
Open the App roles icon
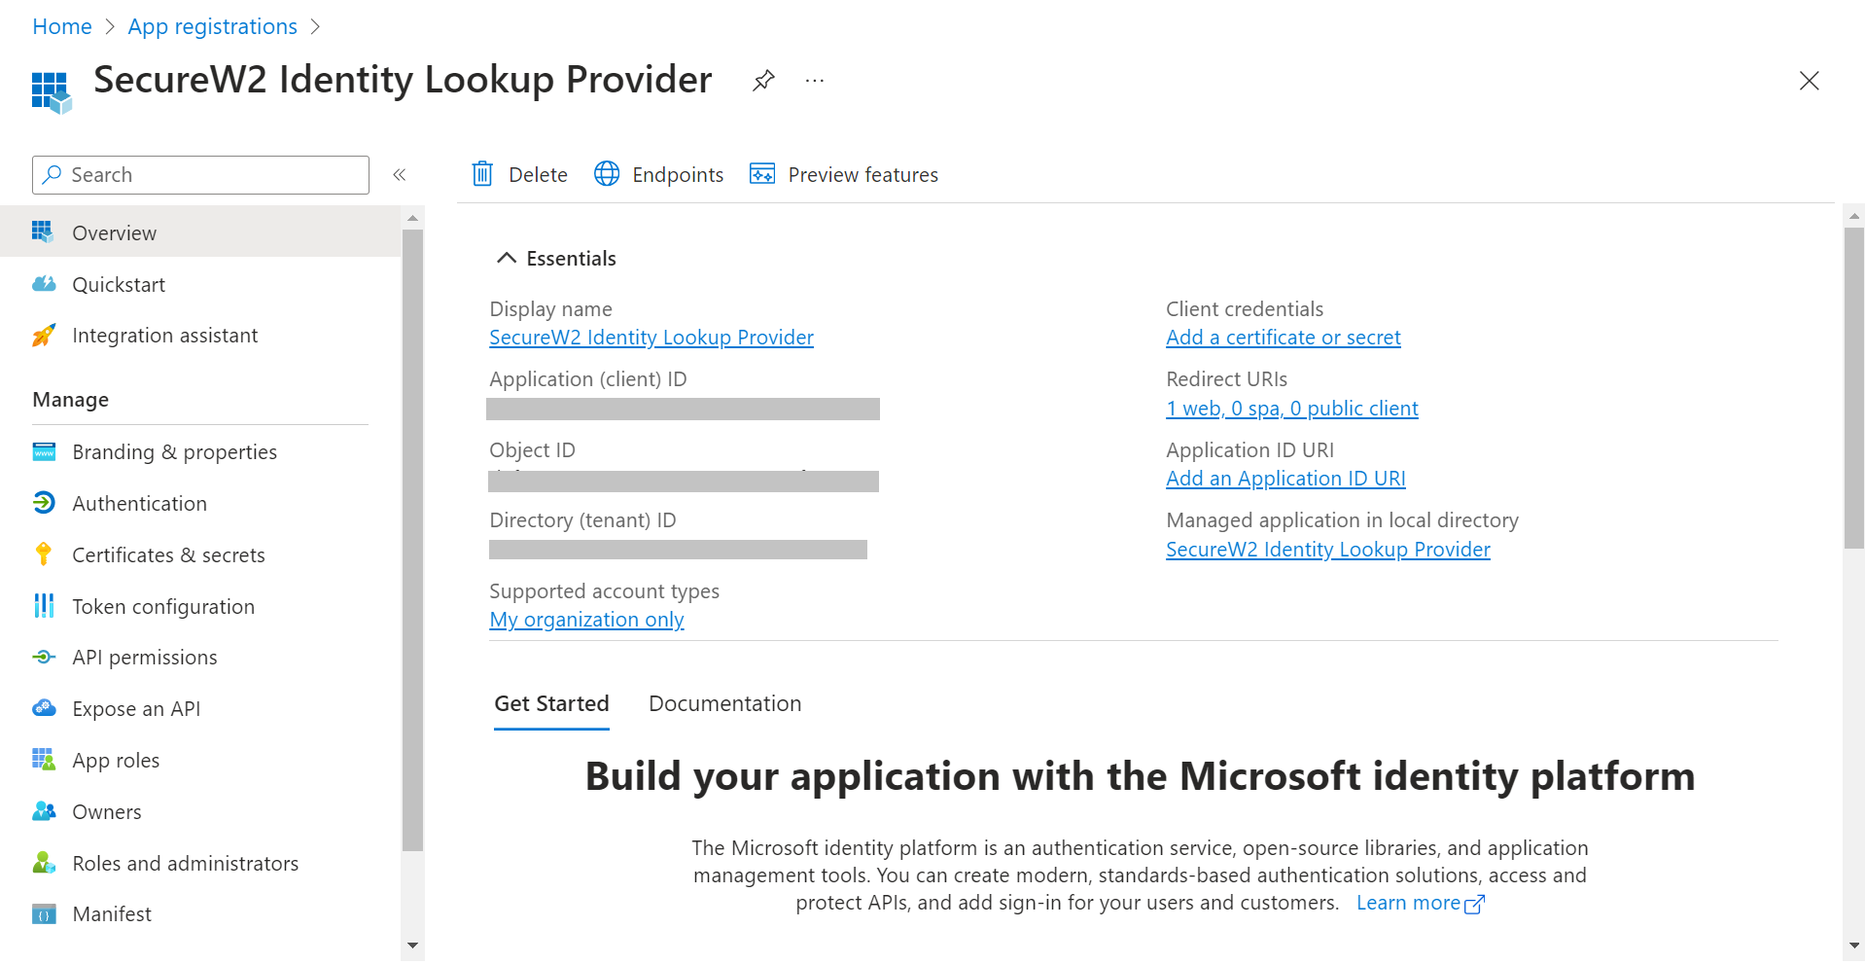point(44,760)
